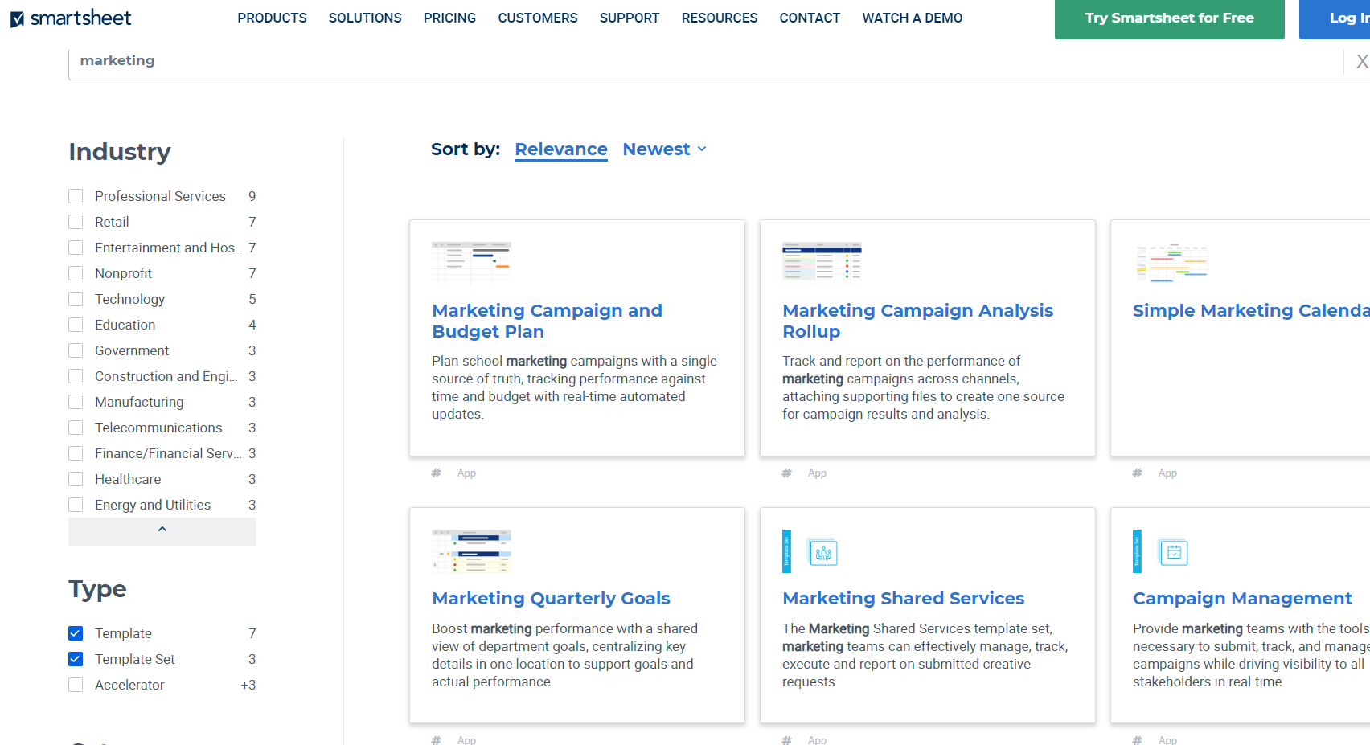The image size is (1370, 745).
Task: Open the Pricing menu item
Action: click(449, 18)
